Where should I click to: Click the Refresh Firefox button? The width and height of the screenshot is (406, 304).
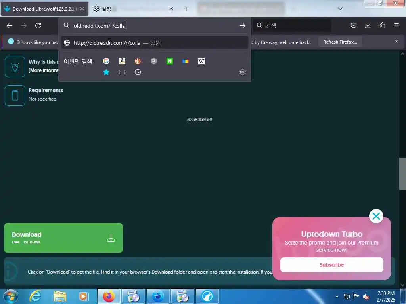340,42
